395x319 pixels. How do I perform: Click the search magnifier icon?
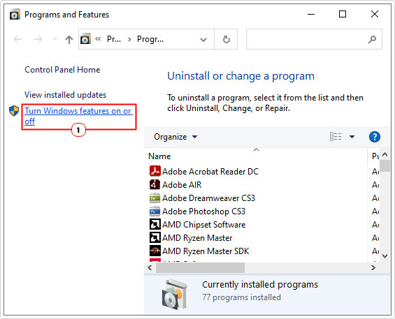[372, 39]
